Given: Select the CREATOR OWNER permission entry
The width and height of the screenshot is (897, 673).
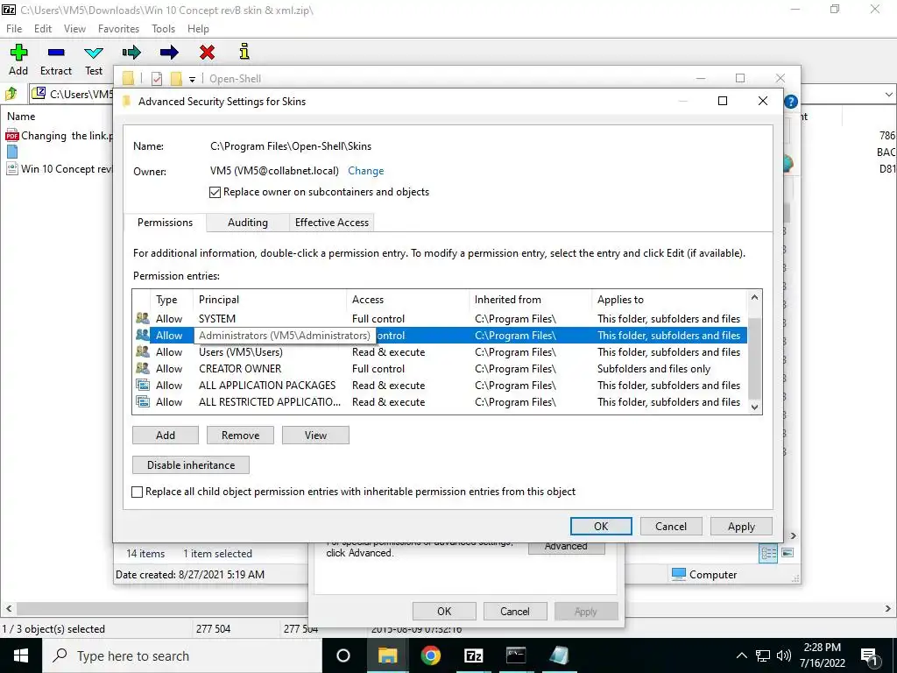Looking at the screenshot, I should coord(441,369).
